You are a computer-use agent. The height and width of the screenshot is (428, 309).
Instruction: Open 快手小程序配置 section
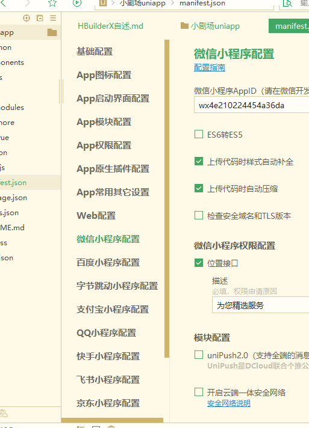pyautogui.click(x=108, y=356)
